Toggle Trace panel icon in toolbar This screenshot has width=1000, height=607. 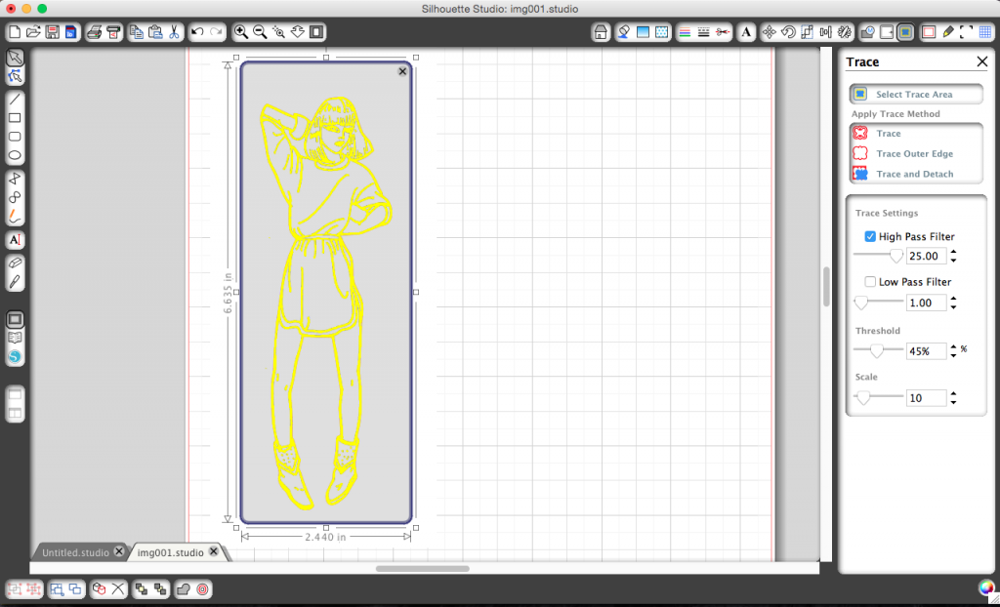tap(905, 32)
